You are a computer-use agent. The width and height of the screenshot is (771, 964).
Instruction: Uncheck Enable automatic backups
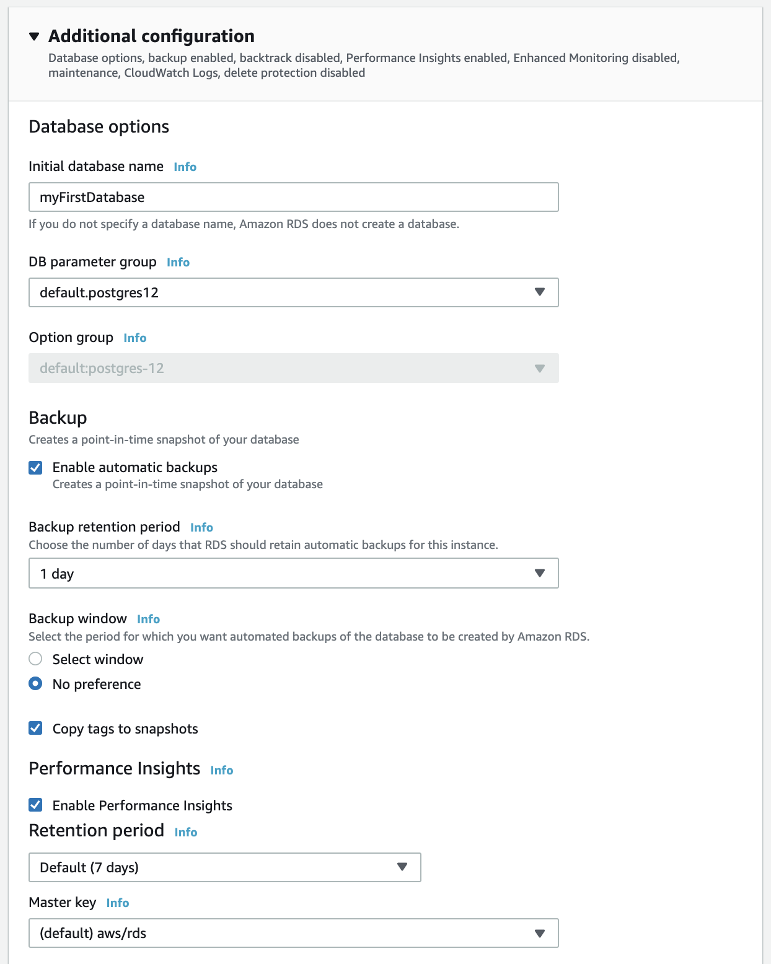click(x=36, y=468)
